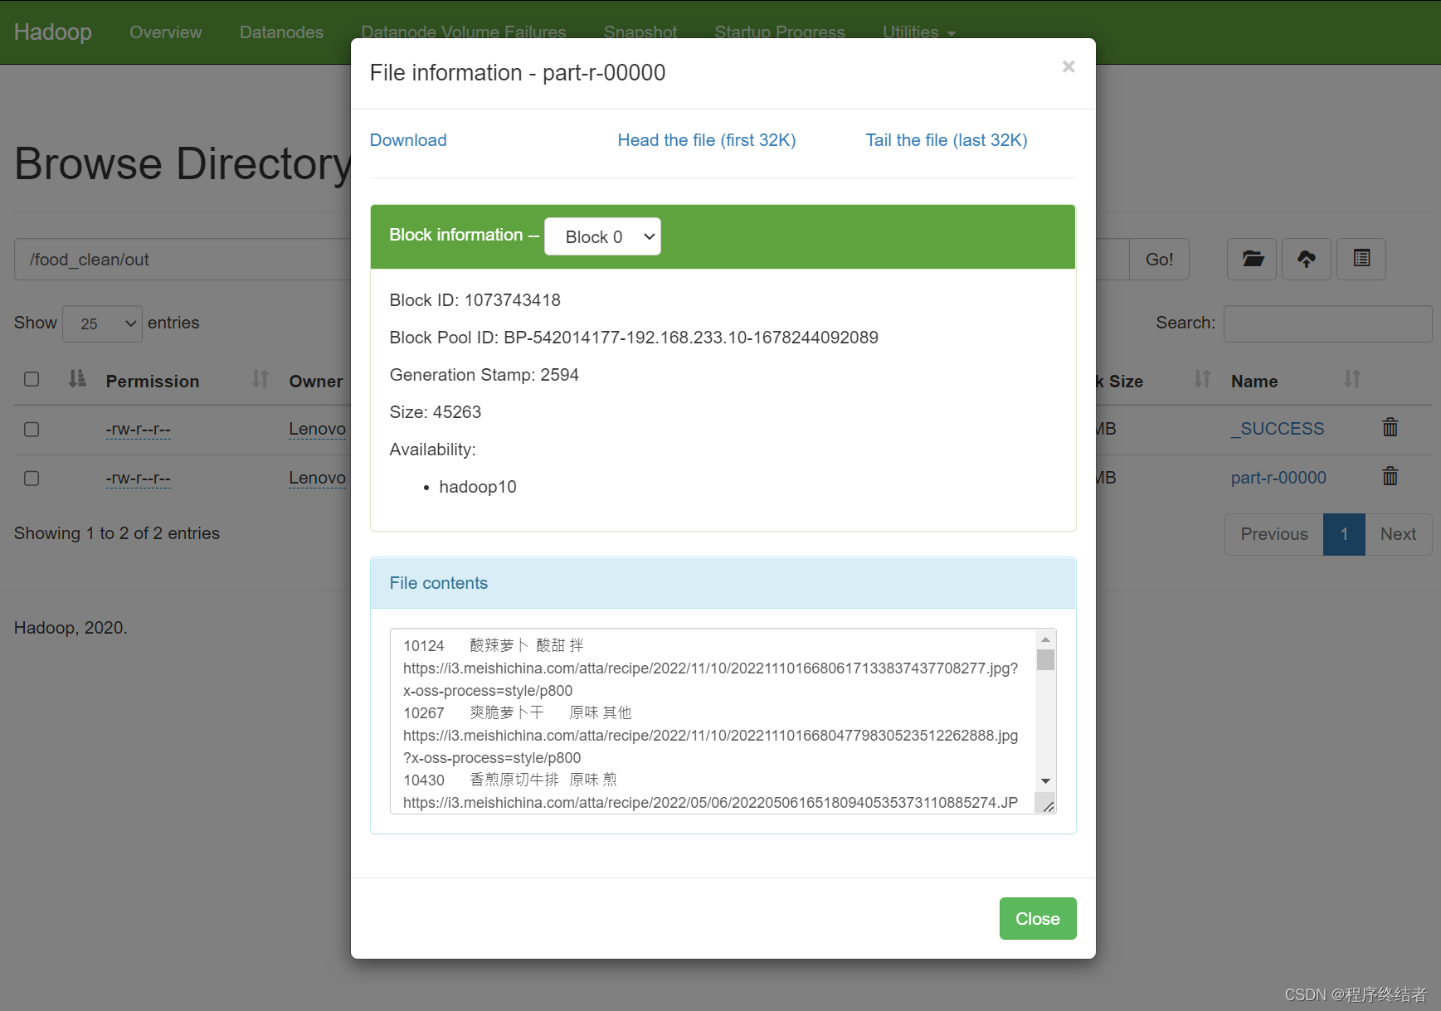1441x1011 pixels.
Task: Close the File information dialog with X
Action: 1069,66
